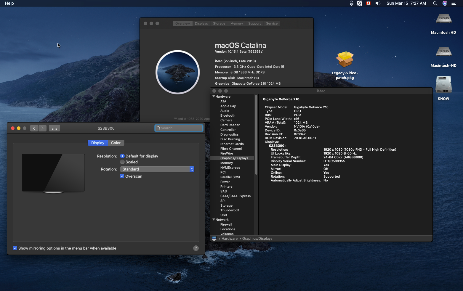
Task: Click the date and time in the menu bar
Action: click(x=406, y=3)
